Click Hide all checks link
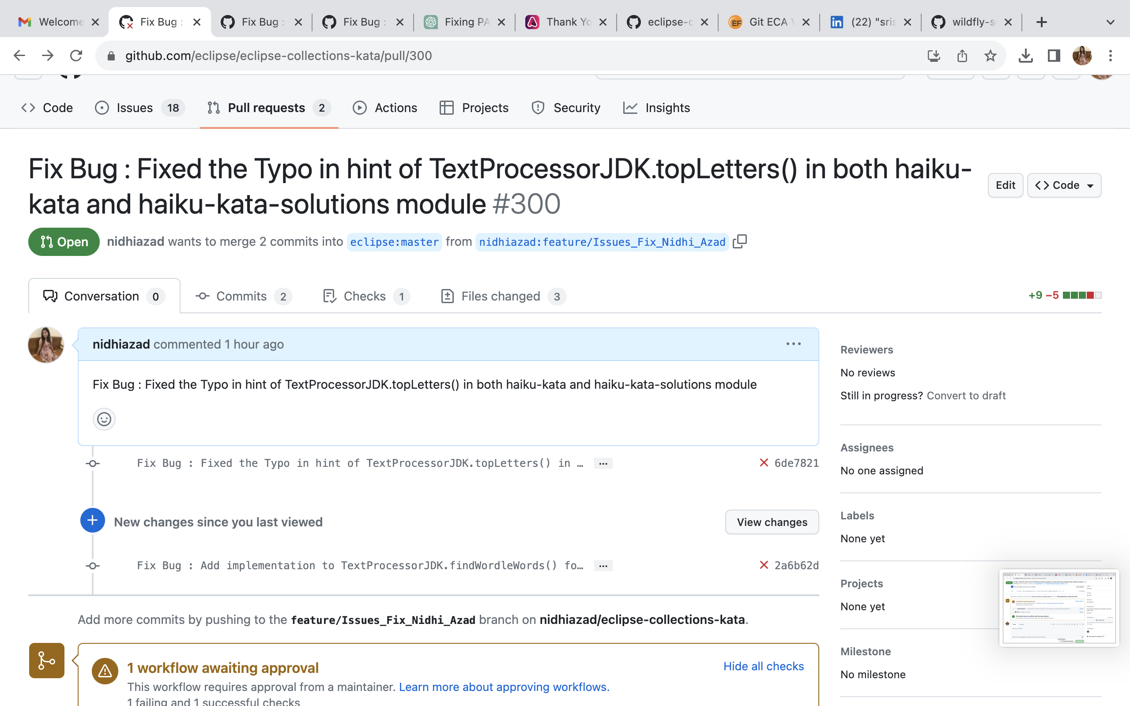Image resolution: width=1130 pixels, height=706 pixels. [764, 666]
